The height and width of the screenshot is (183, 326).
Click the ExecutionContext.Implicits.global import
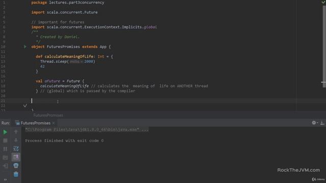(94, 27)
